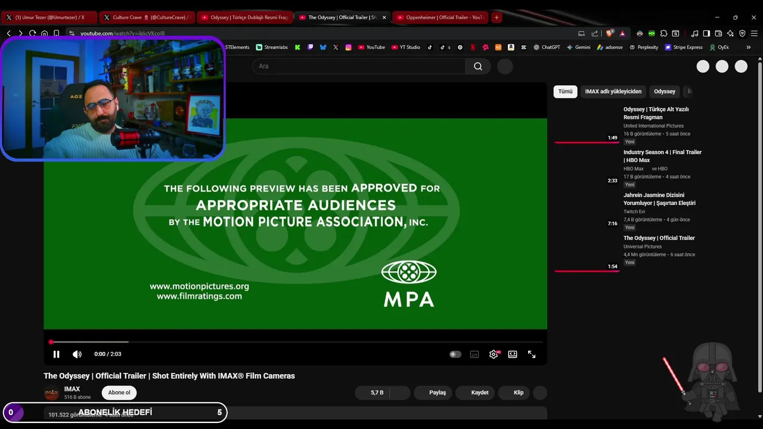
Task: Select 'IMAX adlı yükleyiciden' filter chip
Action: tap(613, 91)
